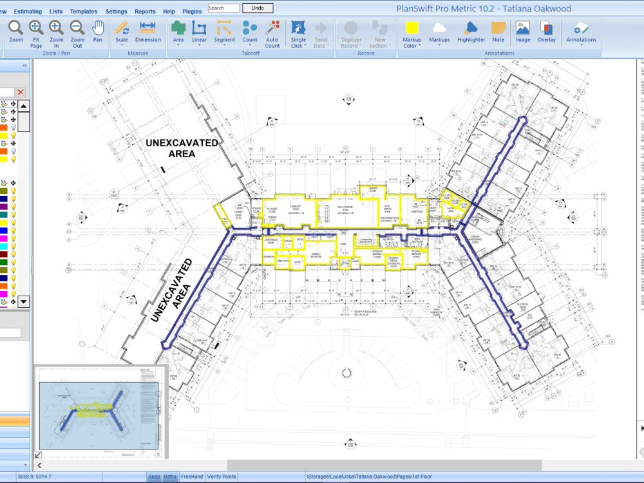Toggle the light bulb beside cyan swatch
The image size is (644, 483).
pyautogui.click(x=13, y=247)
